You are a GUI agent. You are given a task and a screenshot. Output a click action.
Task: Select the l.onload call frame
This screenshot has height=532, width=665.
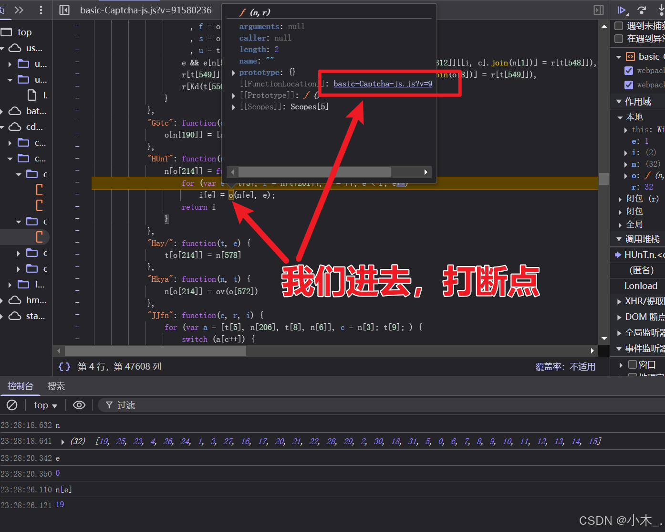pyautogui.click(x=641, y=286)
